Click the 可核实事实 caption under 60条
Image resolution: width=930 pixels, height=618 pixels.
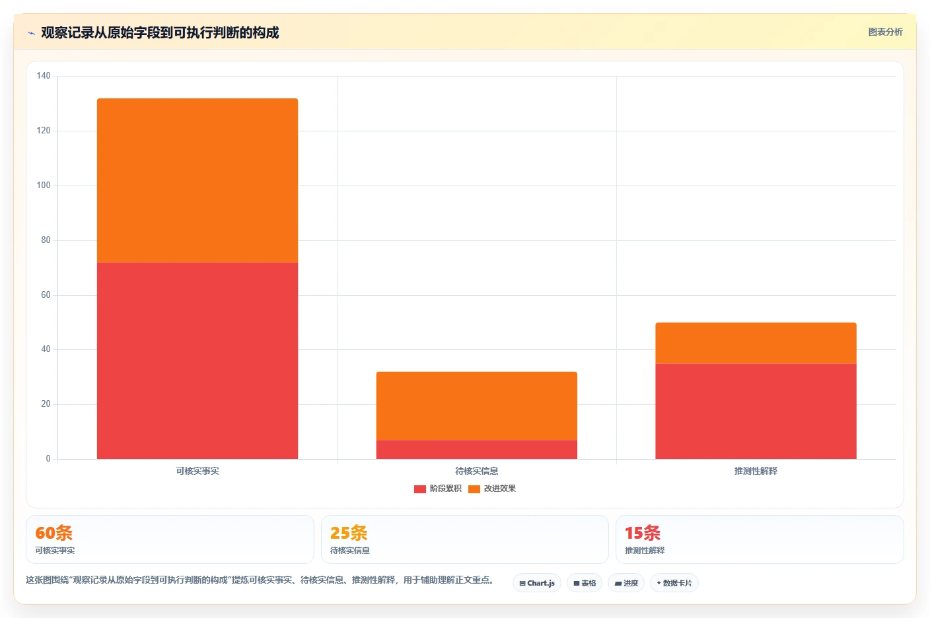55,551
